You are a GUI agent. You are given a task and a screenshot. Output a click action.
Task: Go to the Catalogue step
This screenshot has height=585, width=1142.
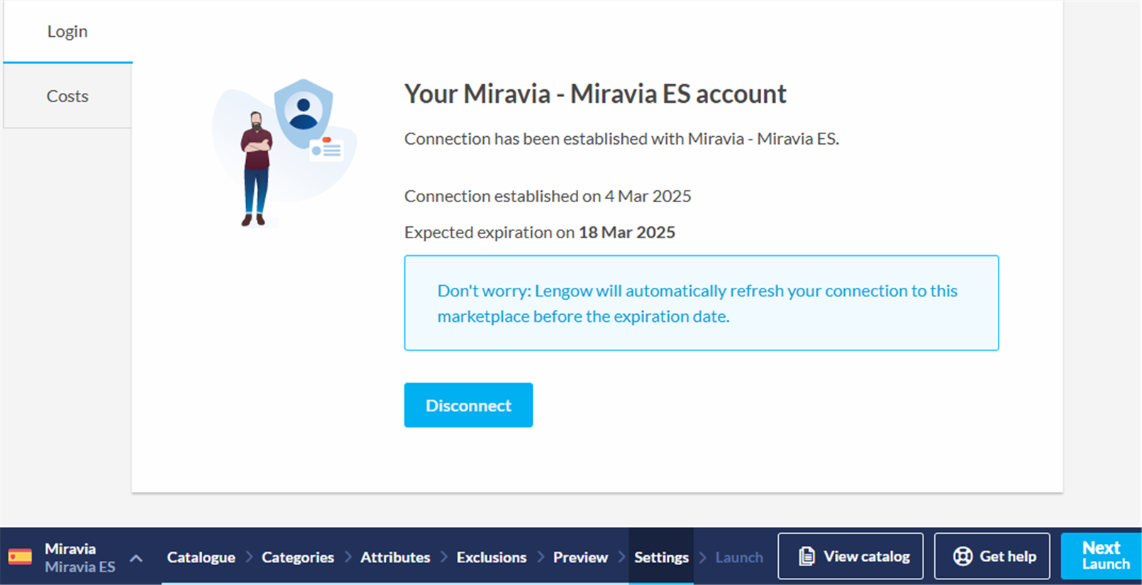tap(201, 557)
